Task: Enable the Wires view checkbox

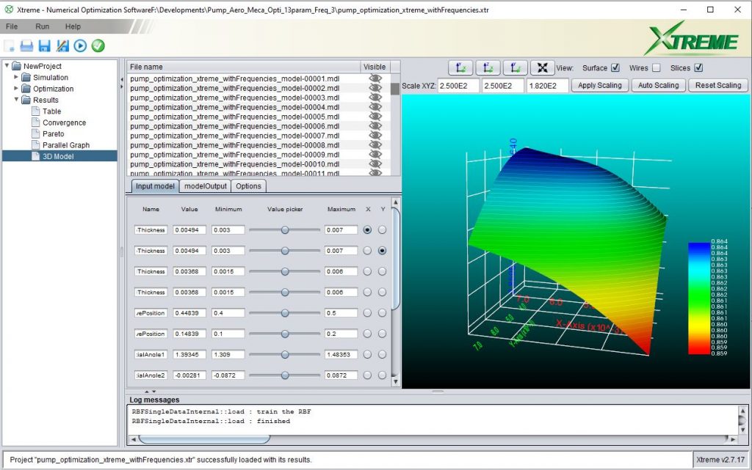Action: coord(656,68)
